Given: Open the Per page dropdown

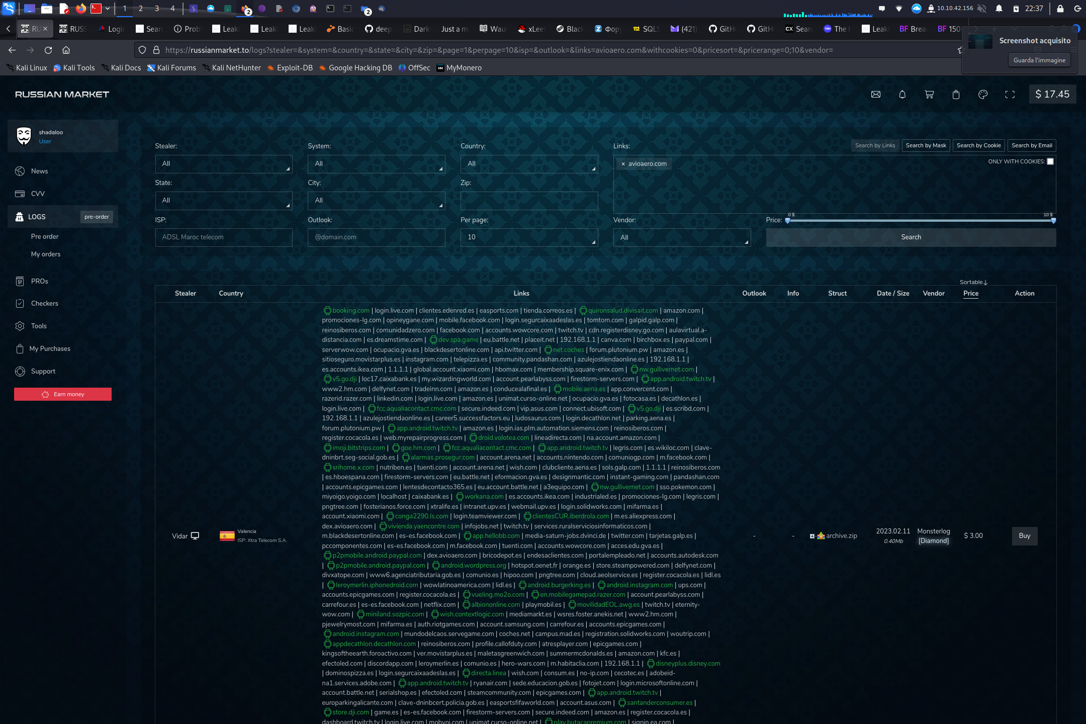Looking at the screenshot, I should pyautogui.click(x=529, y=237).
